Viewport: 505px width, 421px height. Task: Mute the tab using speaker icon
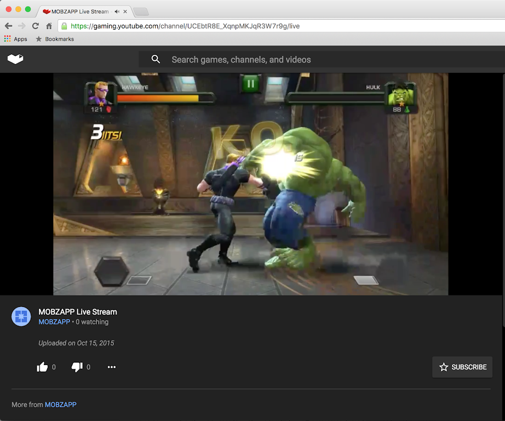tap(117, 12)
